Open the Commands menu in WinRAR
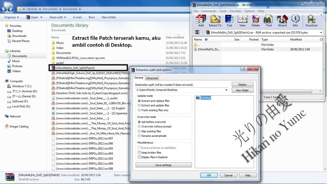 click(208, 11)
